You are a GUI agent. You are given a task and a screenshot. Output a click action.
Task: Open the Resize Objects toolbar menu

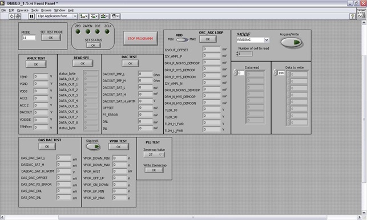coord(104,16)
